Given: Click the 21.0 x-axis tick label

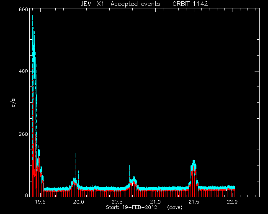Looking at the screenshot, I should (x=155, y=202).
